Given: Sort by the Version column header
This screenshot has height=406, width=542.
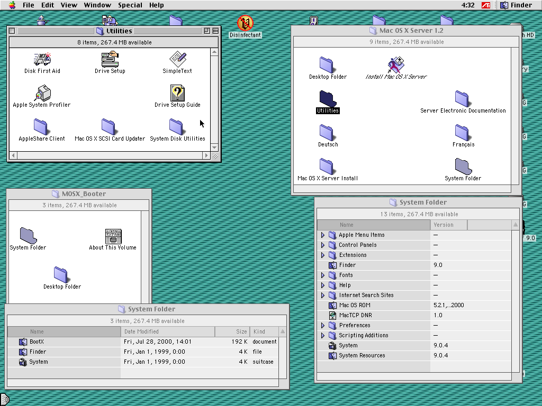Looking at the screenshot, I should (449, 225).
